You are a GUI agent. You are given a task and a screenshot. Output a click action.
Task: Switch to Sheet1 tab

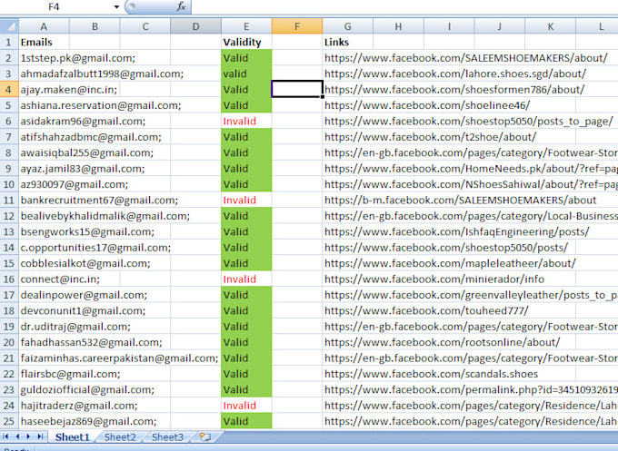(x=73, y=436)
